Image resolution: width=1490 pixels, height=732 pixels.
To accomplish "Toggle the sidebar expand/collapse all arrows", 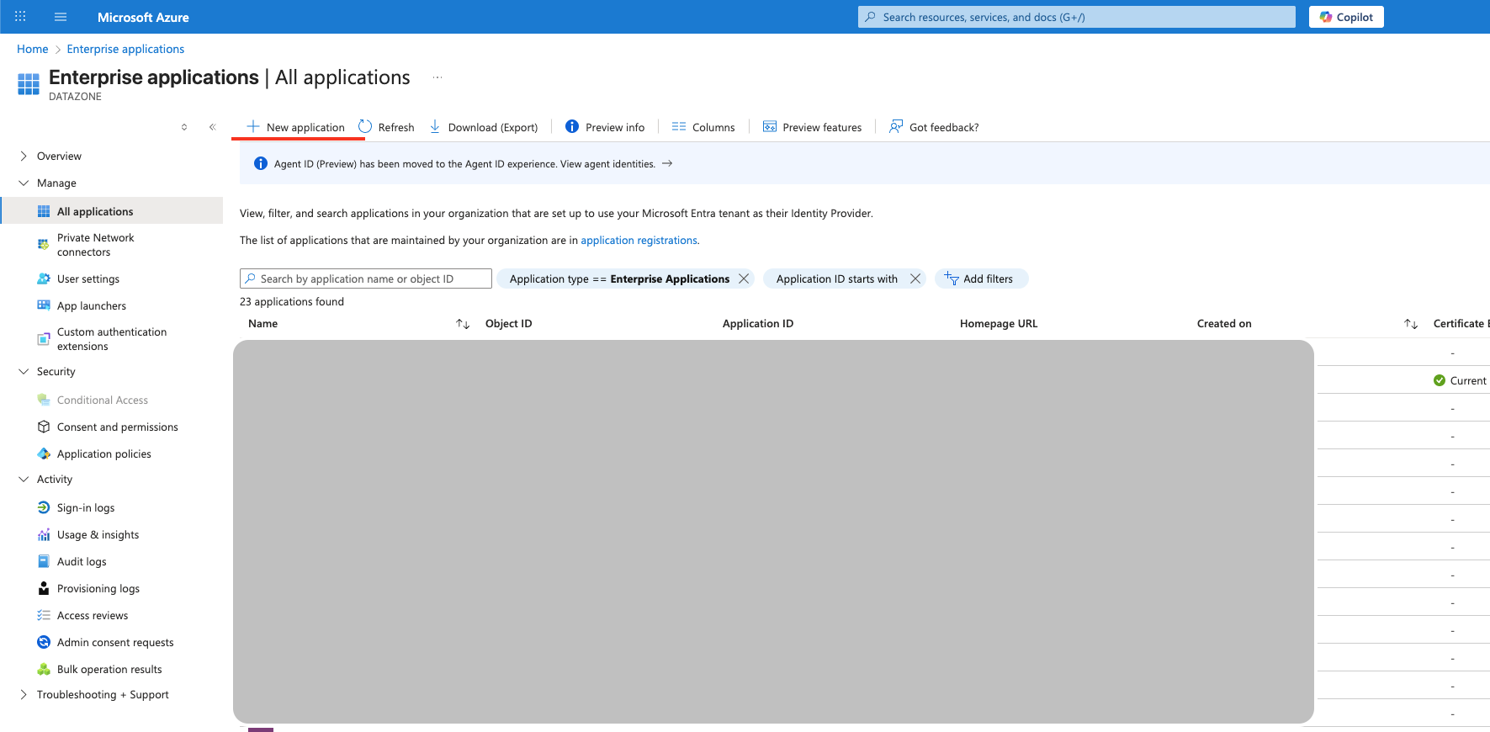I will [x=184, y=127].
